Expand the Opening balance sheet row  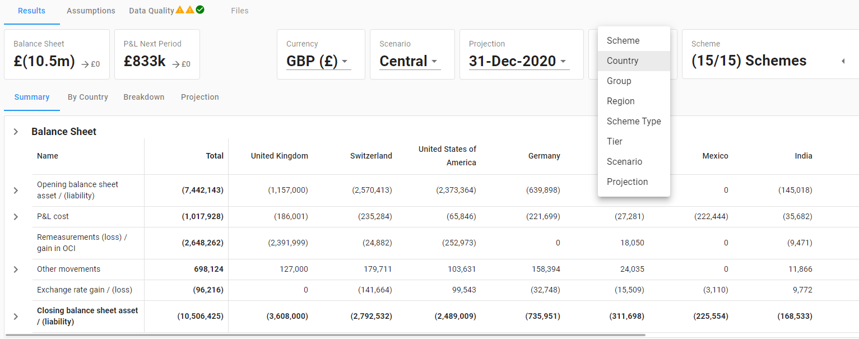[x=16, y=191]
